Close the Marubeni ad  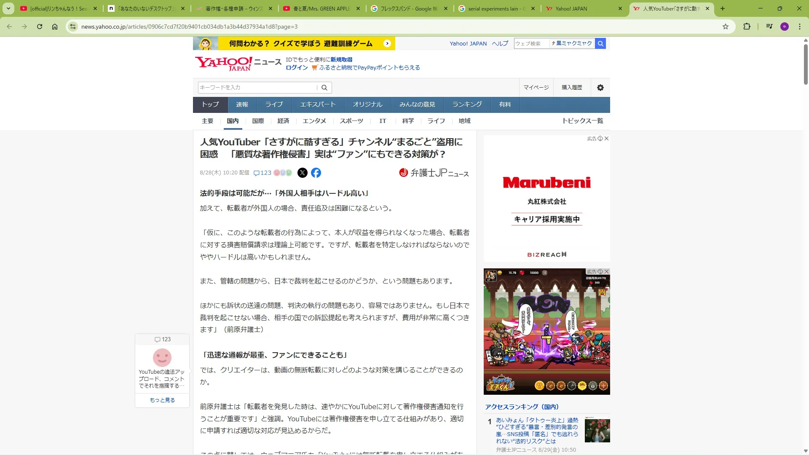(607, 139)
